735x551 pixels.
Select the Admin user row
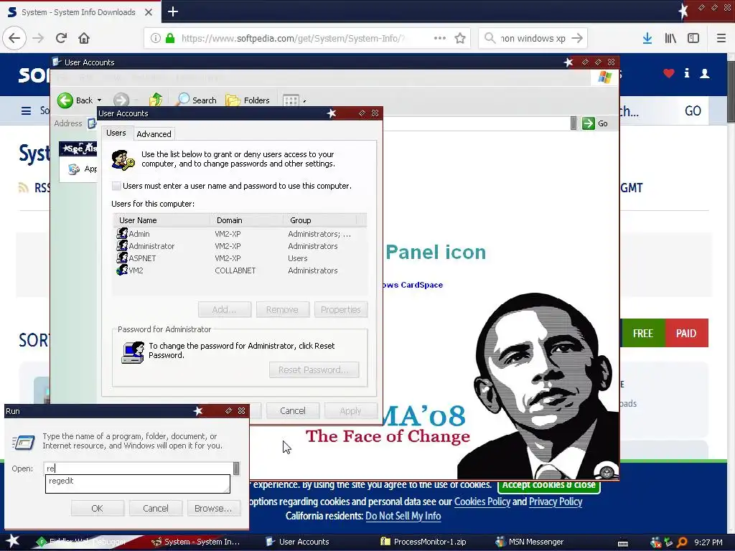pos(240,234)
